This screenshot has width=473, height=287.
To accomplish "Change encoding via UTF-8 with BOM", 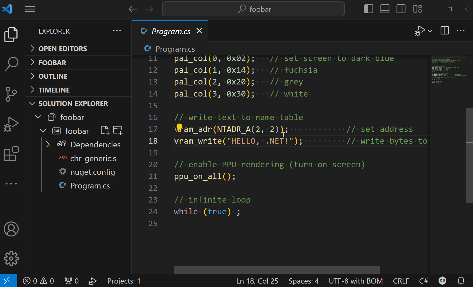I will click(x=356, y=281).
